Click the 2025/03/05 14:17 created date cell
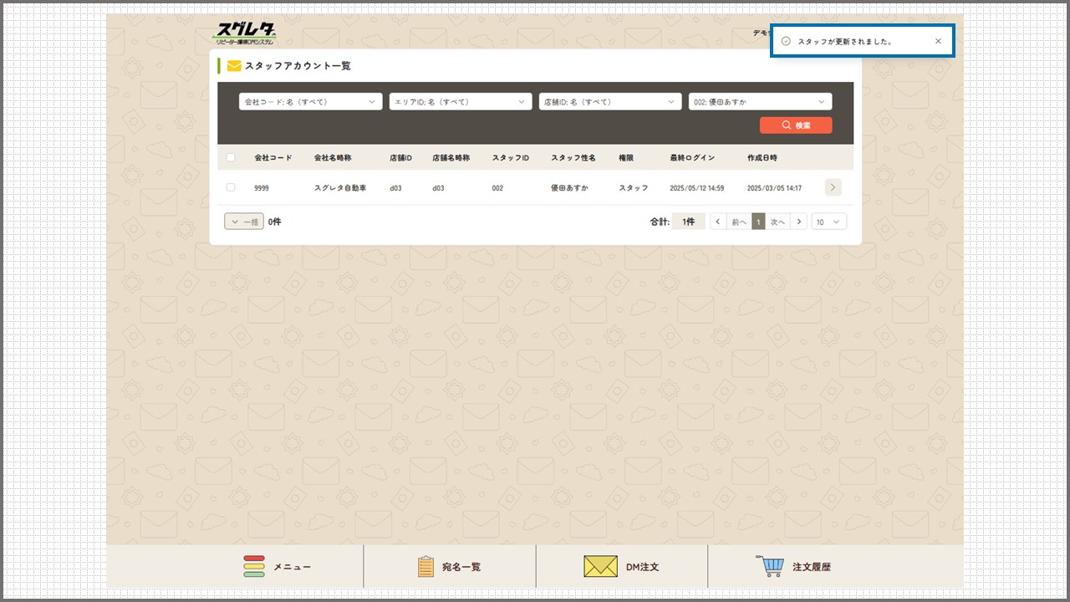This screenshot has height=602, width=1070. (774, 188)
